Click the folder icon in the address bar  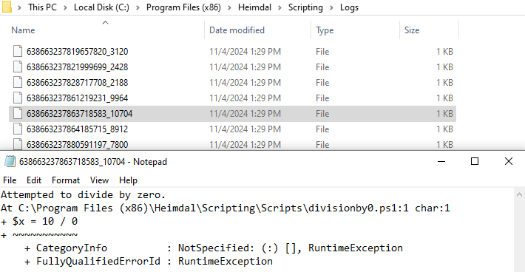7,7
